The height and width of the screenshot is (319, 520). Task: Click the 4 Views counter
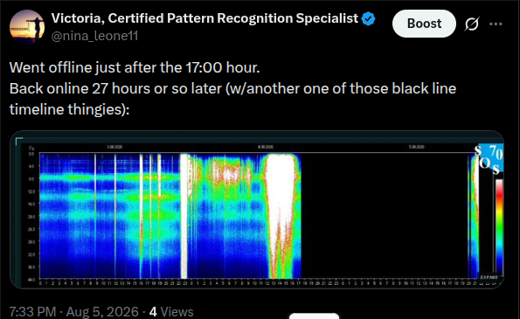click(171, 312)
